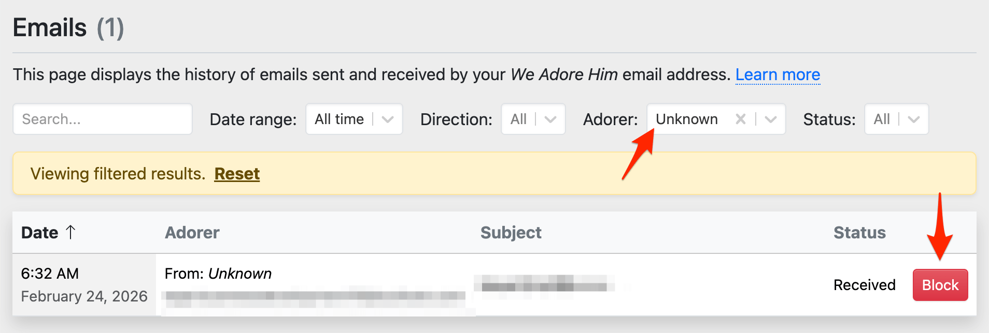The width and height of the screenshot is (989, 333).
Task: Sort the table by the Date column header
Action: pyautogui.click(x=40, y=233)
